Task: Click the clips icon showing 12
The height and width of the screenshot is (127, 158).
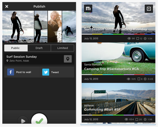Action: tap(137, 39)
